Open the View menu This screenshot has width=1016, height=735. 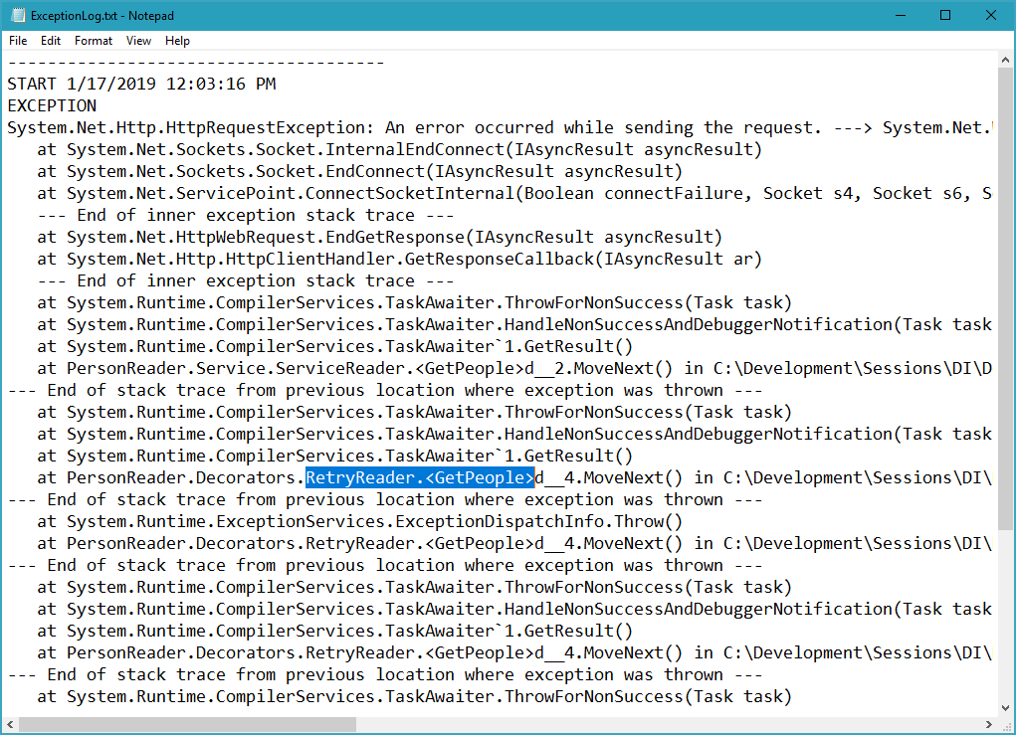coord(138,41)
